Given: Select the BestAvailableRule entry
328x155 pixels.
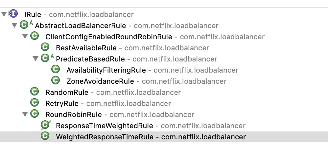Looking at the screenshot, I should pos(86,48).
